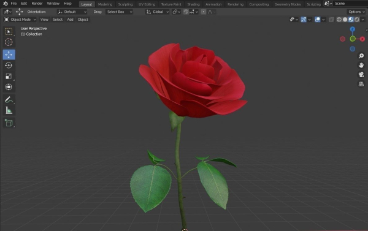Toggle viewport gizmos display
The image size is (368, 231).
304,20
